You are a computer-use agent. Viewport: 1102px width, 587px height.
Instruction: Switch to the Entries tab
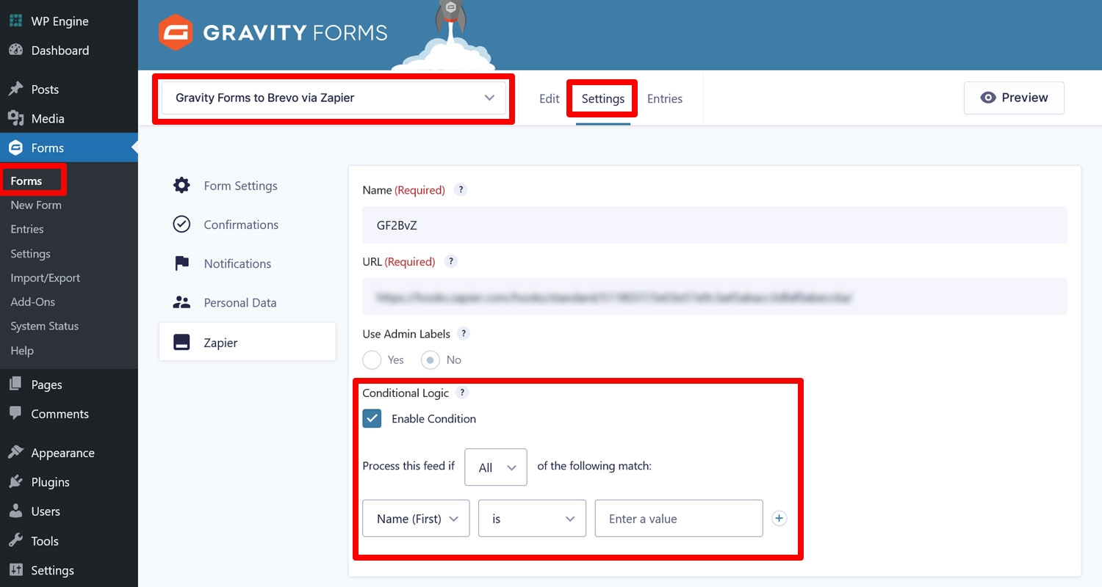point(665,99)
